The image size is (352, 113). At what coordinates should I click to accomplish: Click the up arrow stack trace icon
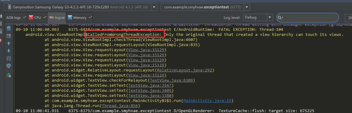click(9, 44)
